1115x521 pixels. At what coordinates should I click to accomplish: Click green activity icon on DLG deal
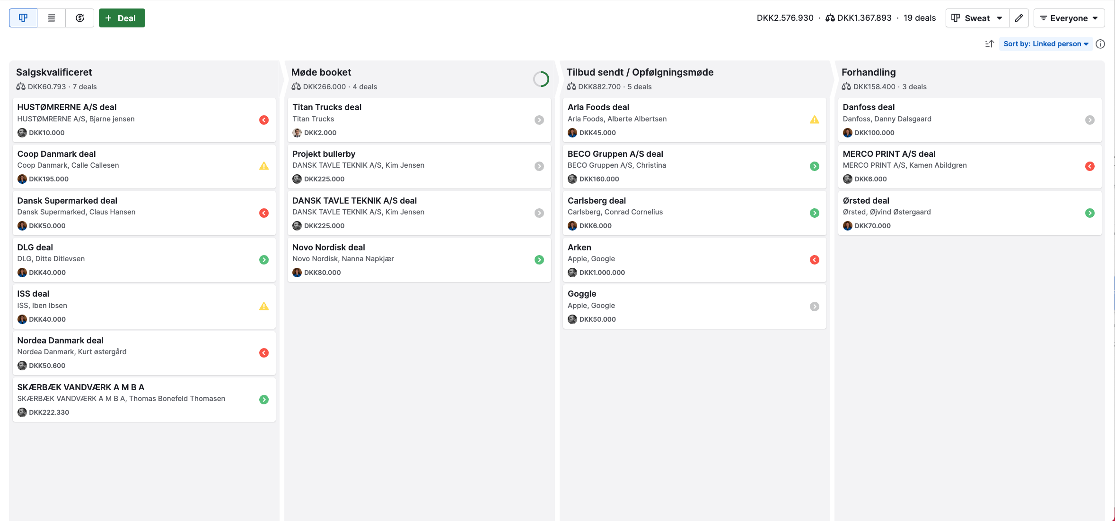264,260
